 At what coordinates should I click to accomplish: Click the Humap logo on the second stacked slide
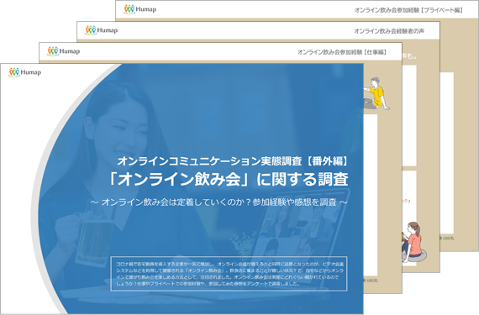click(x=64, y=51)
